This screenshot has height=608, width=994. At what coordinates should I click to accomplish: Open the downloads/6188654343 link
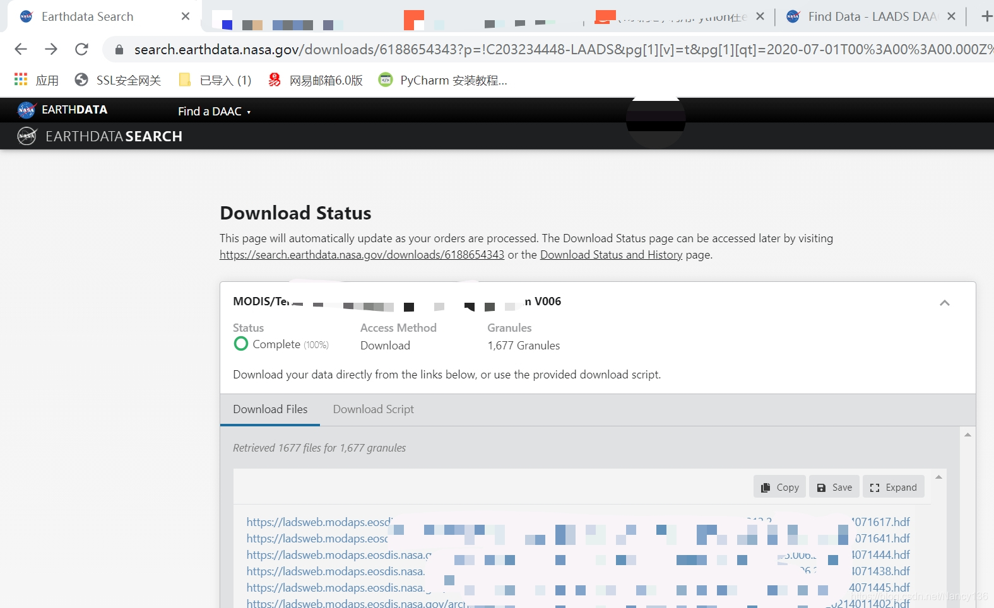[362, 255]
